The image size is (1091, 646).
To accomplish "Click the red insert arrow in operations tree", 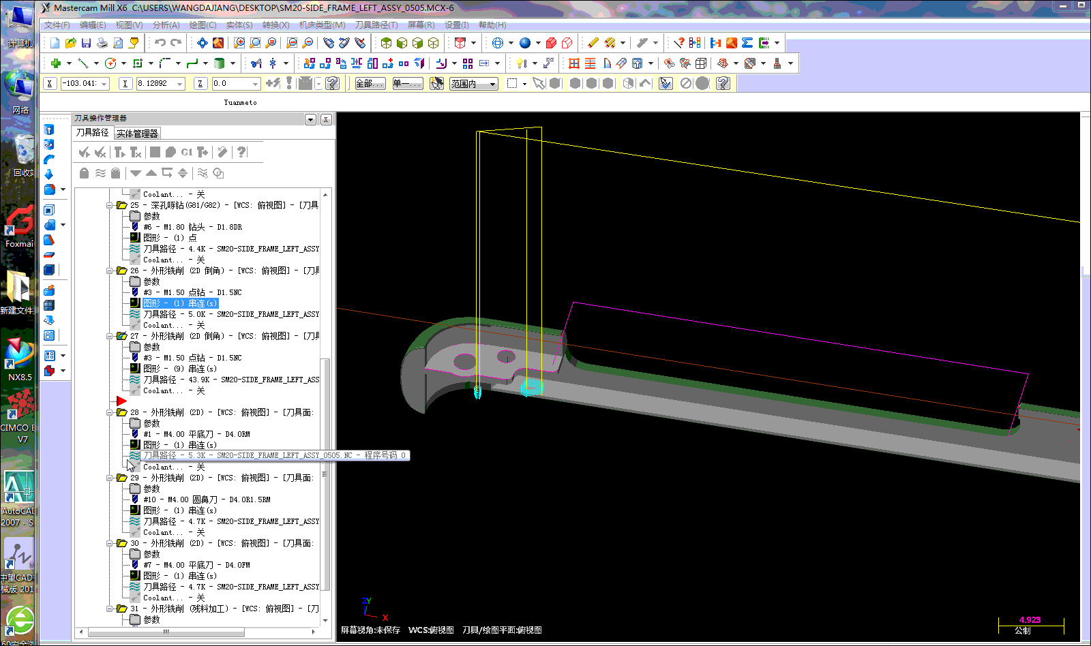I will coord(121,401).
